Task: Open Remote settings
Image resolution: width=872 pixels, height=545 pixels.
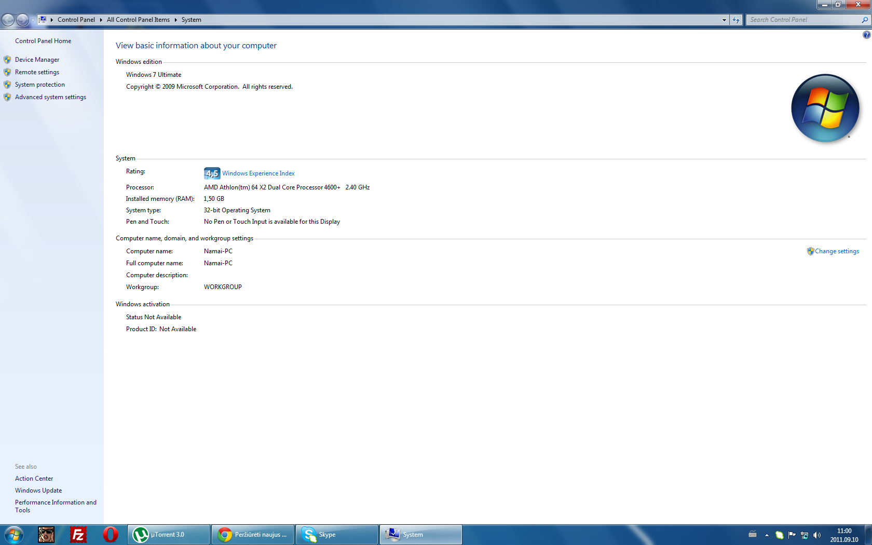Action: pos(37,72)
